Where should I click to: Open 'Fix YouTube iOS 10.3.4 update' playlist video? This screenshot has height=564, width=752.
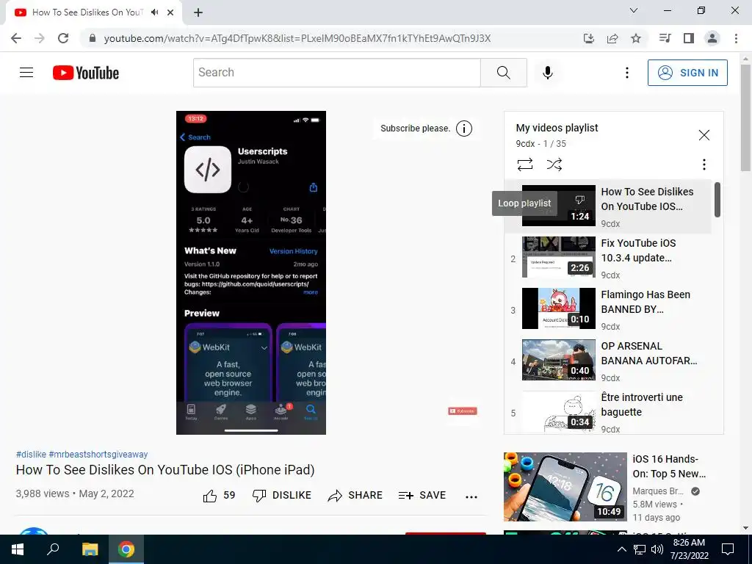pos(608,257)
